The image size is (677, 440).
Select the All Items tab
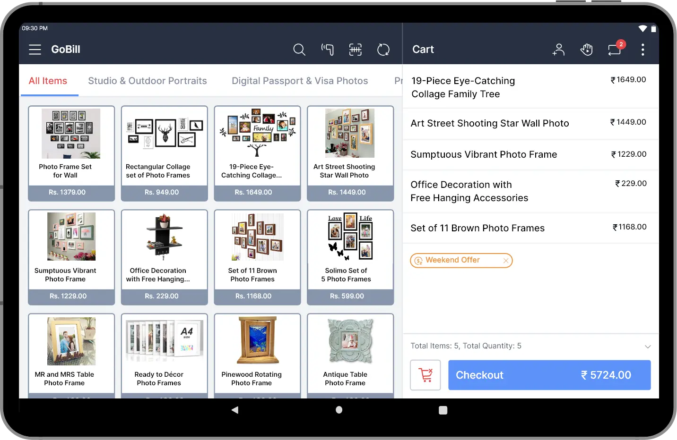pyautogui.click(x=48, y=81)
